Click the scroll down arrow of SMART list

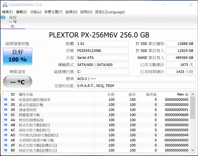pos(193,150)
